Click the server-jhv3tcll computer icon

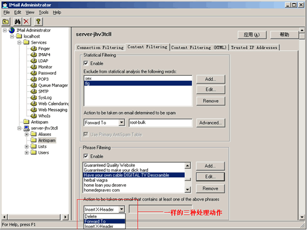pyautogui.click(x=27, y=128)
